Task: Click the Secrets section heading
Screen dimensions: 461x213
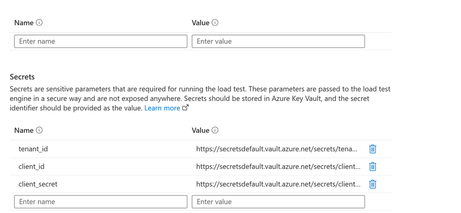Action: click(x=22, y=77)
